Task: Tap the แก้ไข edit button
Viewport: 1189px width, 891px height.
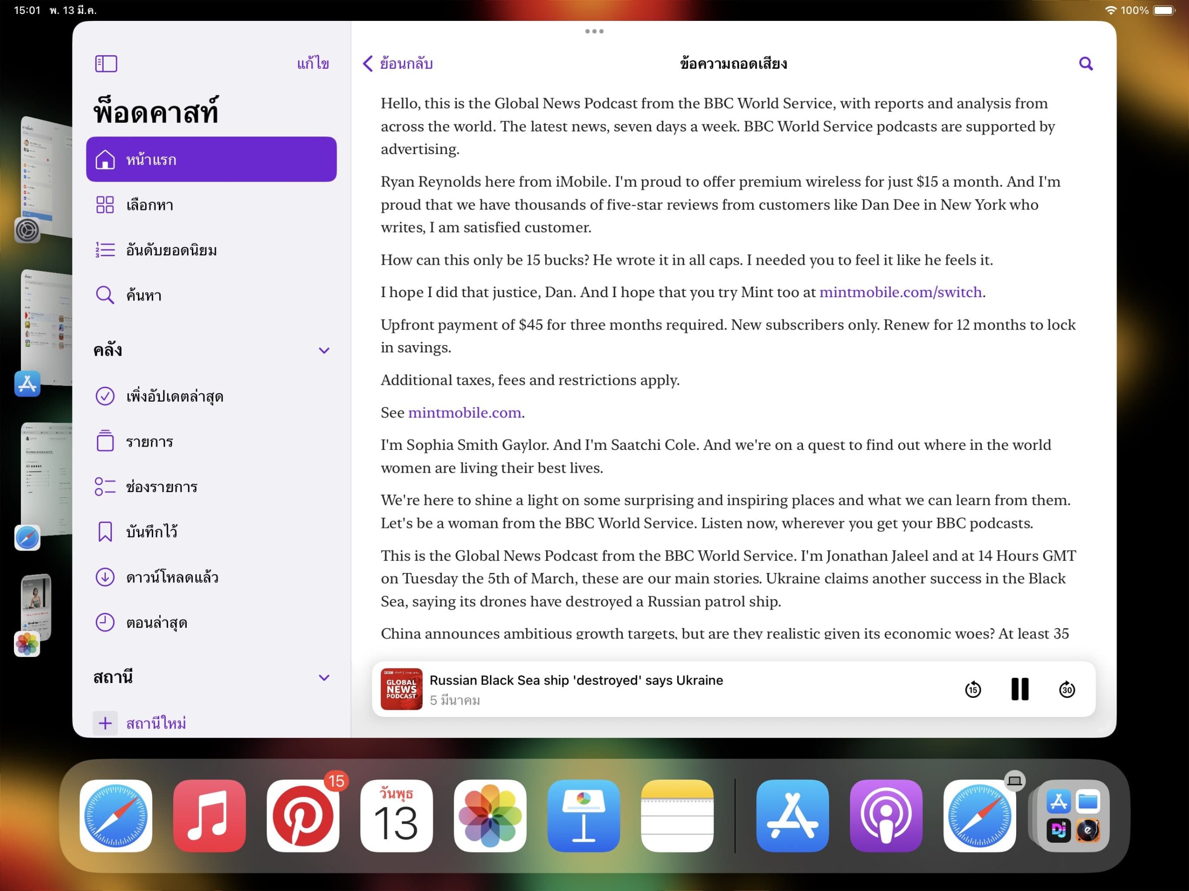Action: [x=313, y=64]
